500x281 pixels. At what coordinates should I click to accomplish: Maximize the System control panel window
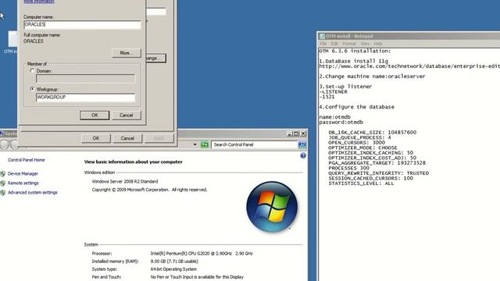(x=296, y=133)
